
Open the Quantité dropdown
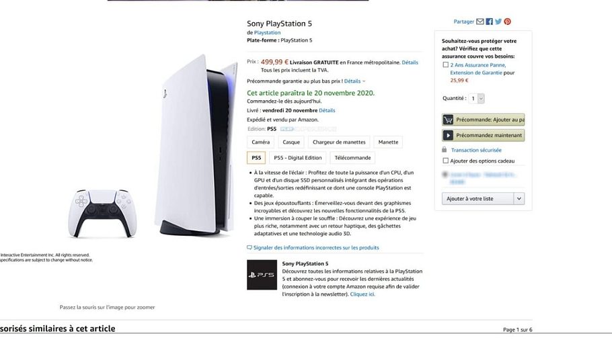(477, 98)
